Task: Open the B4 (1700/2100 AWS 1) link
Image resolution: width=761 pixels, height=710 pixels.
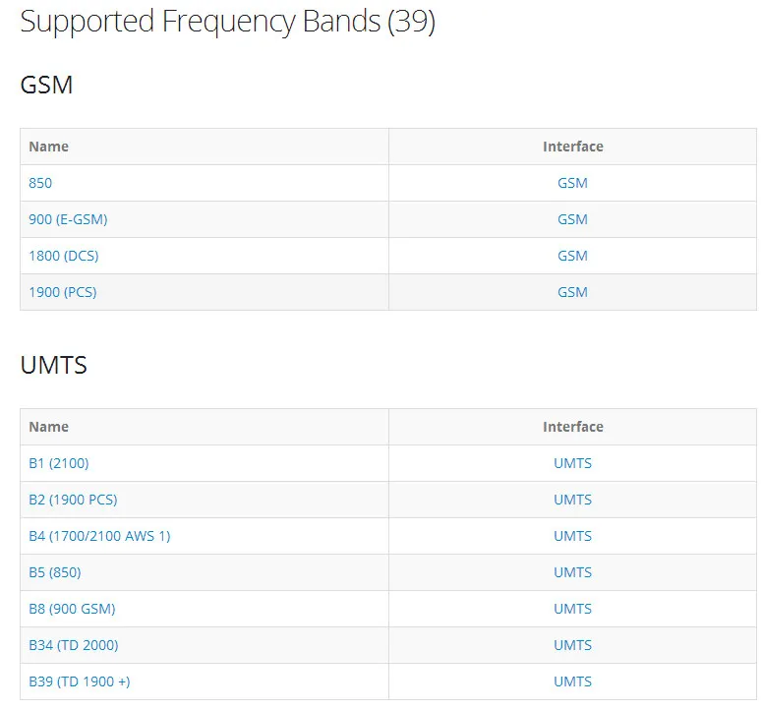Action: click(99, 536)
